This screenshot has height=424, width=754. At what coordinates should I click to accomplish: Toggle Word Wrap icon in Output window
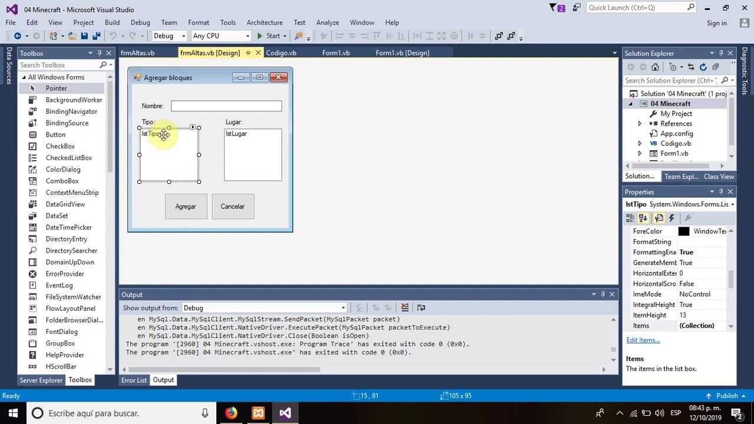[421, 307]
